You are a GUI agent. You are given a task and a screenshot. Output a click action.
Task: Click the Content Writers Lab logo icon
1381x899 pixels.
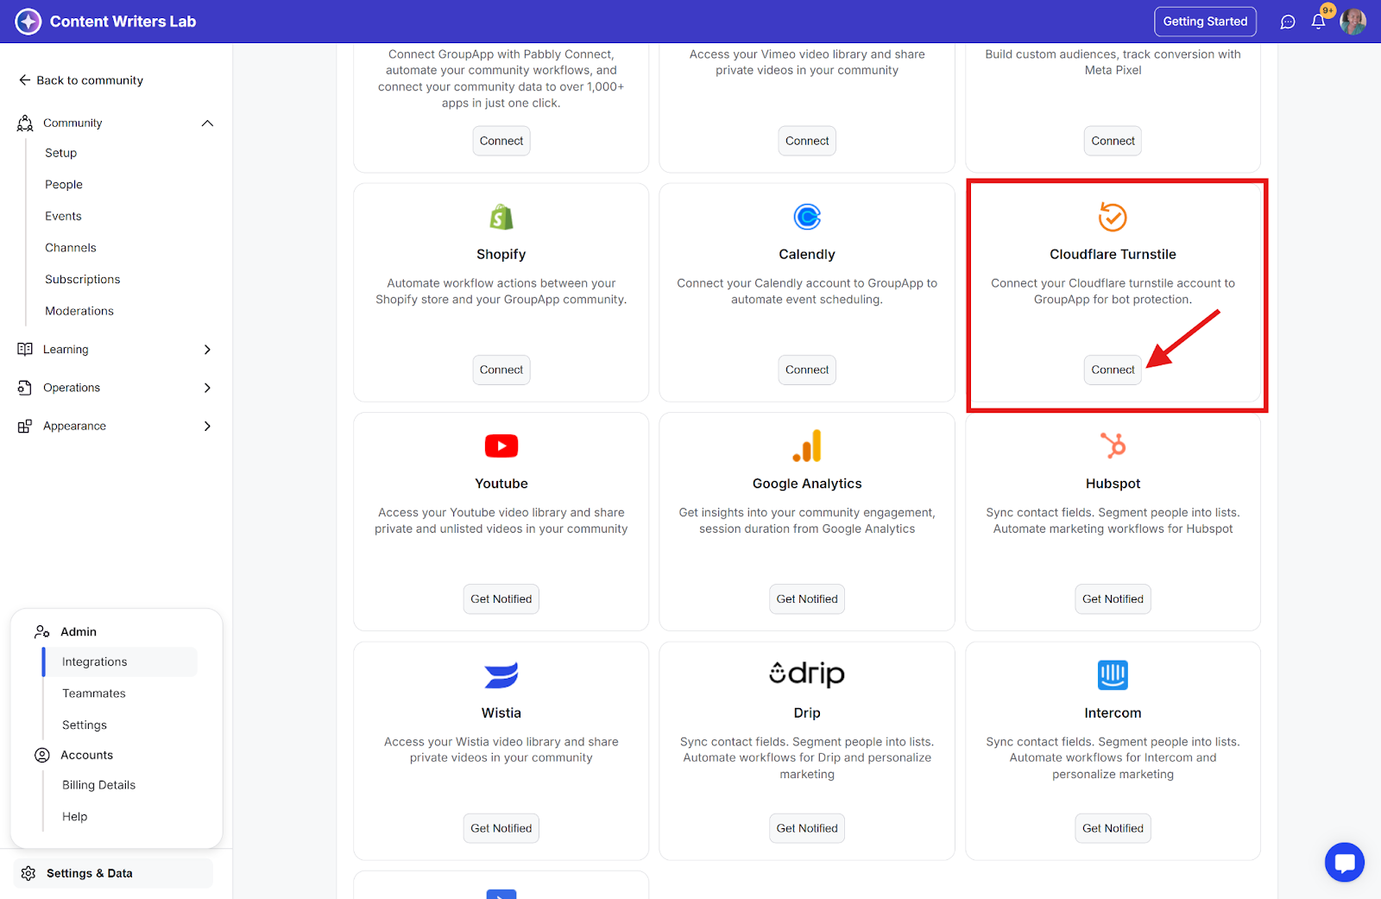[x=28, y=22]
